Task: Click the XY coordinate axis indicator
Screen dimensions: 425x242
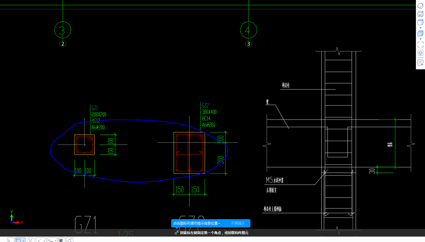Action: coord(16,218)
